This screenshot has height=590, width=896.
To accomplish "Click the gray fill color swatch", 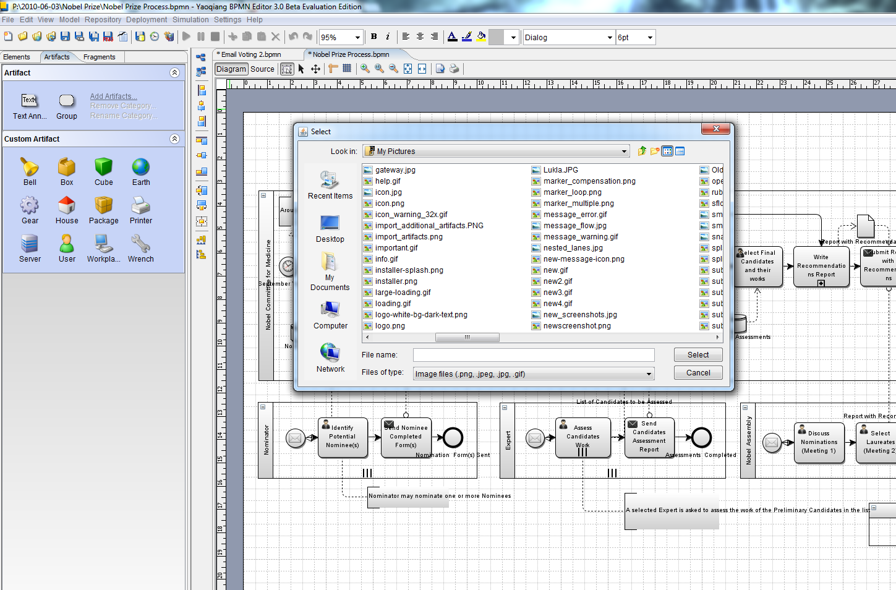I will pyautogui.click(x=496, y=37).
